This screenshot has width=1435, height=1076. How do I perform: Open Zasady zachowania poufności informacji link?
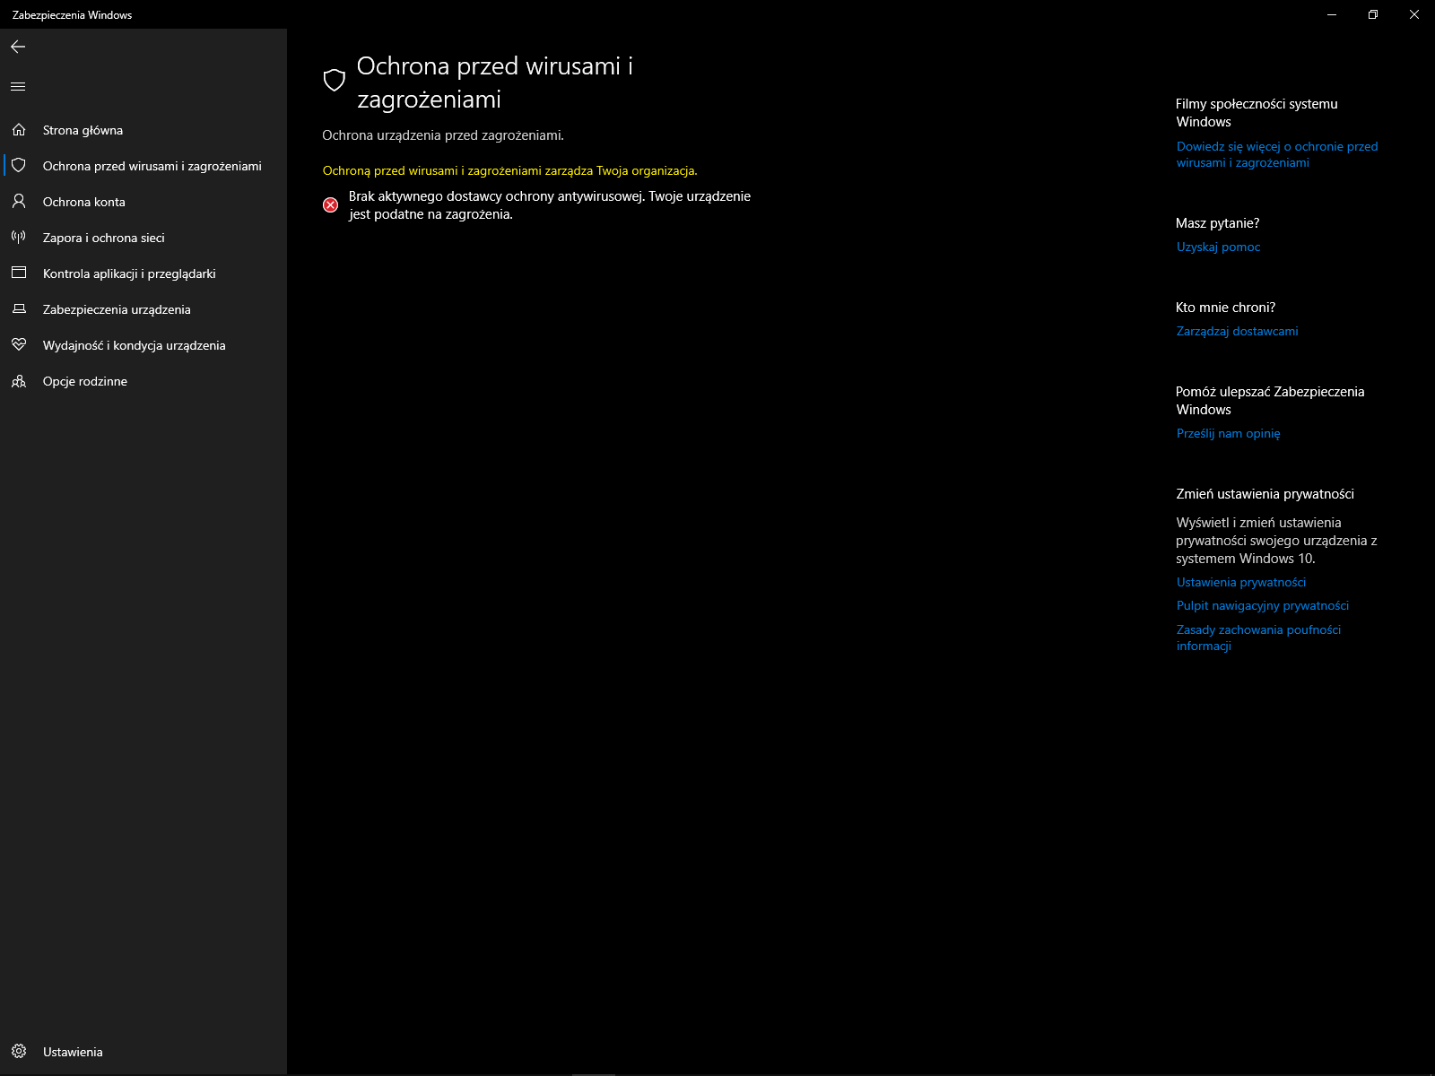click(1259, 638)
